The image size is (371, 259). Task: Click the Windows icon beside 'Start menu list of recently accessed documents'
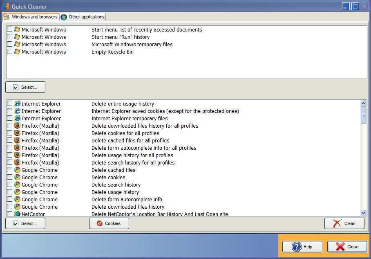tap(17, 29)
